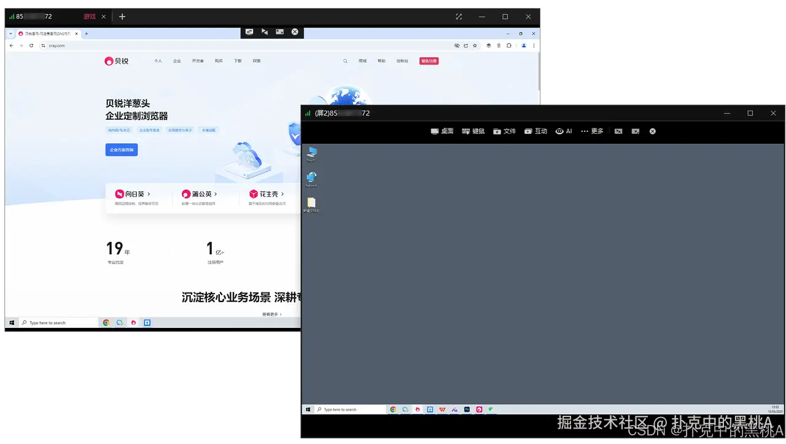Click the clock in screen-2 taskbar

[x=775, y=409]
